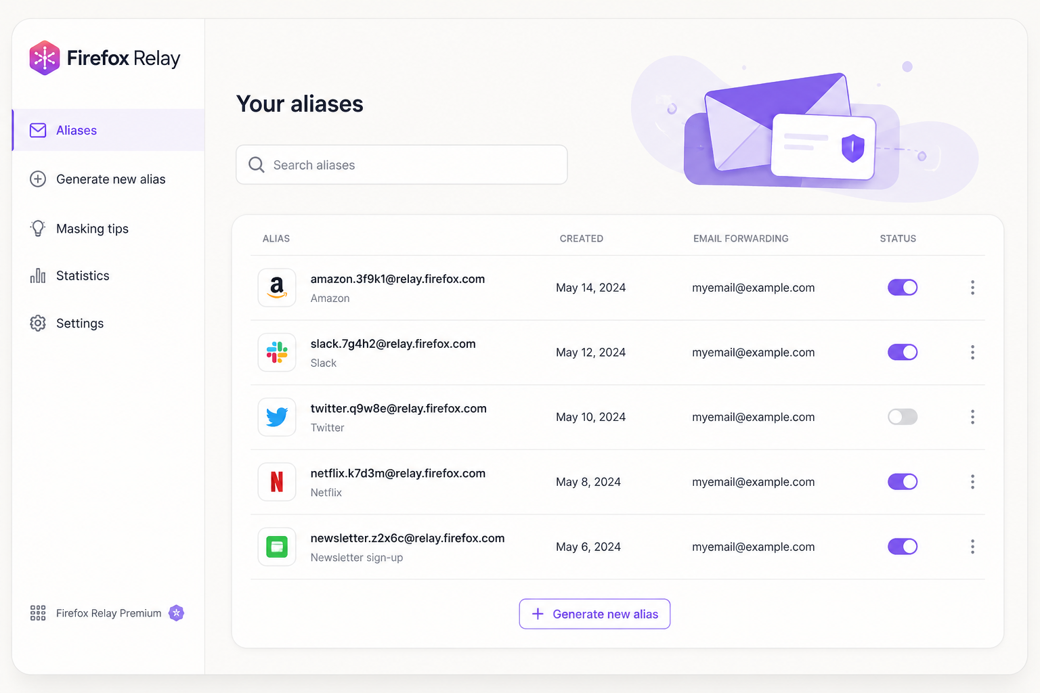Screen dimensions: 1040x693
Task: Click the EMAIL FORWARDING column header
Action: (741, 238)
